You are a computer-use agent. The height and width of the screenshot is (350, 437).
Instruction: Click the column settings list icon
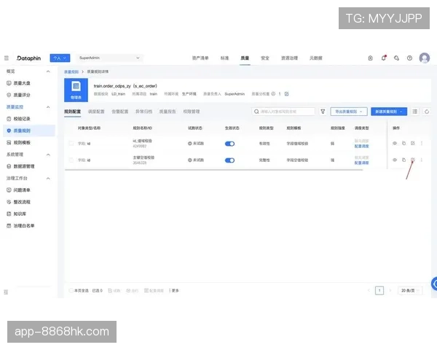coord(415,112)
